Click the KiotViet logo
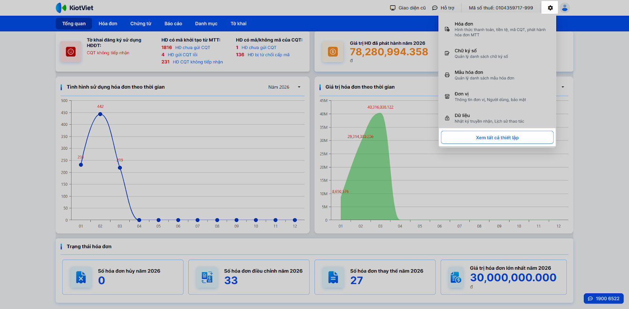629x309 pixels. point(75,8)
